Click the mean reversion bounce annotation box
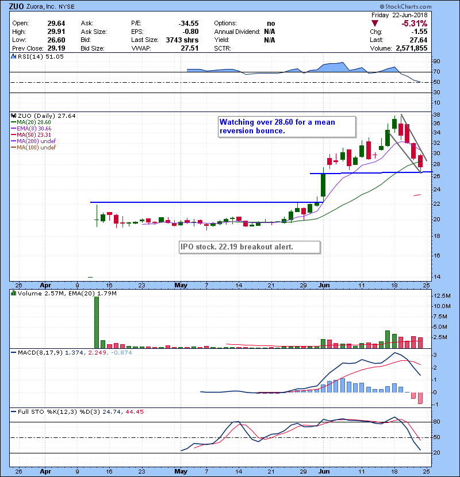 287,127
